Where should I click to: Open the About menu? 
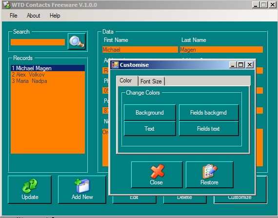[33, 16]
